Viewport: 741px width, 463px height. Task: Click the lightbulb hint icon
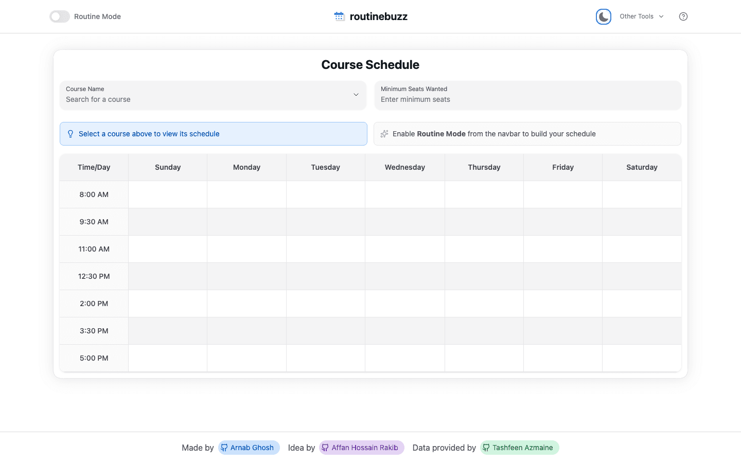[70, 134]
